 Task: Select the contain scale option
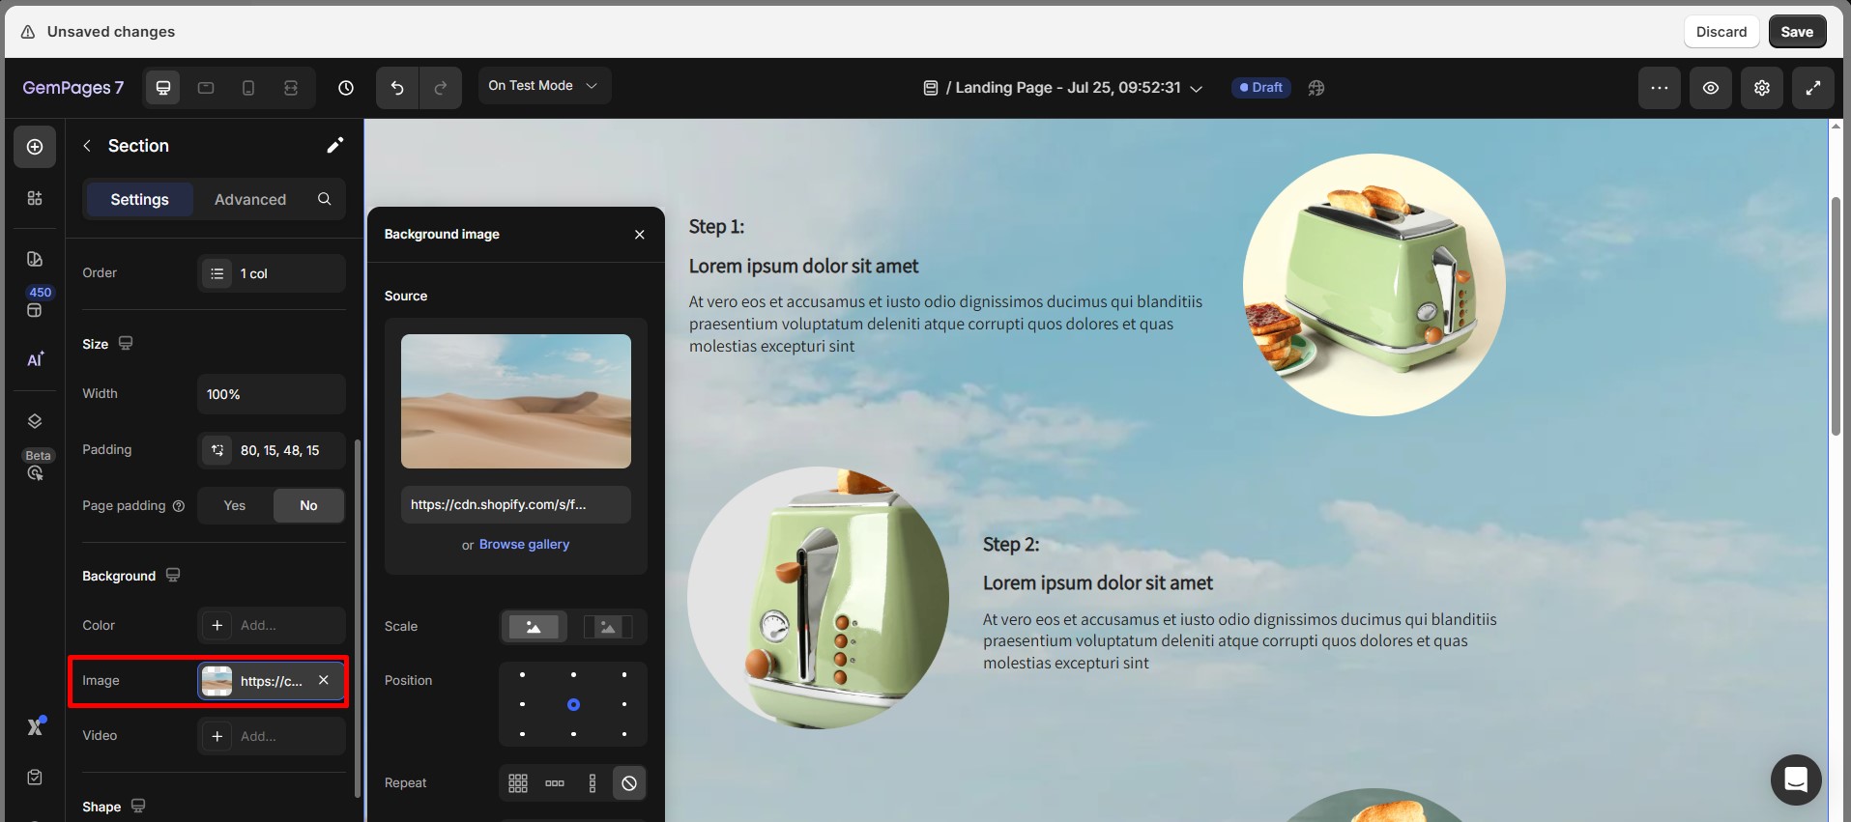pos(608,627)
